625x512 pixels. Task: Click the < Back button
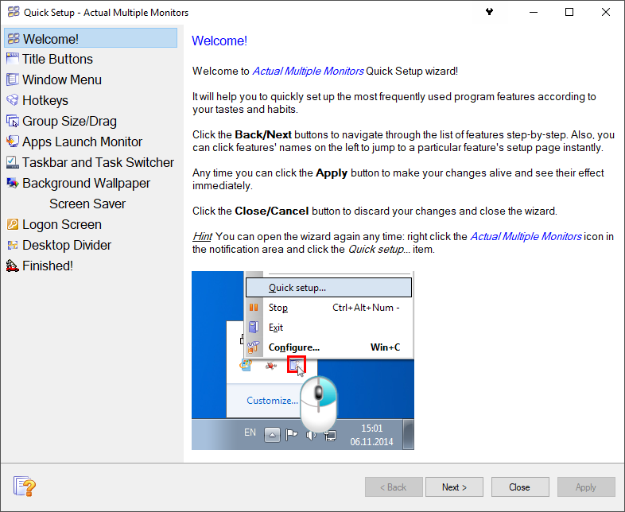pyautogui.click(x=394, y=487)
